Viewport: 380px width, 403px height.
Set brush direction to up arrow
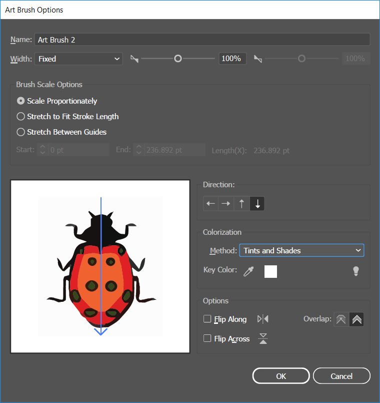[241, 204]
